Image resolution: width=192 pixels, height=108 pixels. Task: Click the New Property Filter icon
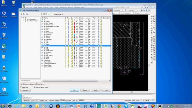point(21,14)
